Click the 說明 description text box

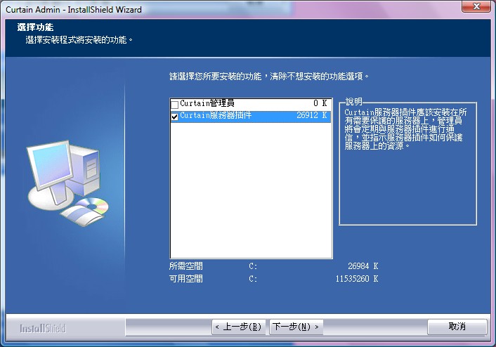(407, 164)
